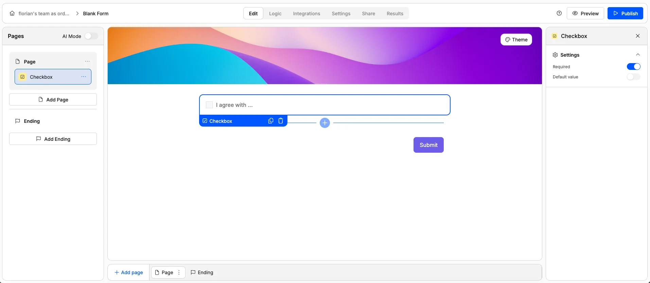Select Ending item in Pages sidebar
Screen dimensions: 650x283
click(53, 121)
